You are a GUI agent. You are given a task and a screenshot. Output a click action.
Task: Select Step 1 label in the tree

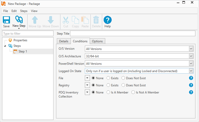[23, 51]
